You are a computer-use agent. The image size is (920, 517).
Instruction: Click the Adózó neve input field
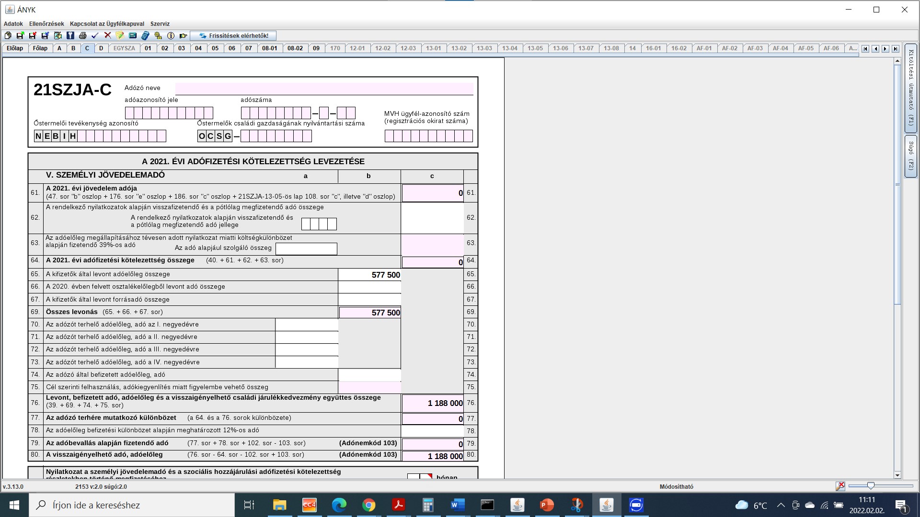tap(324, 89)
